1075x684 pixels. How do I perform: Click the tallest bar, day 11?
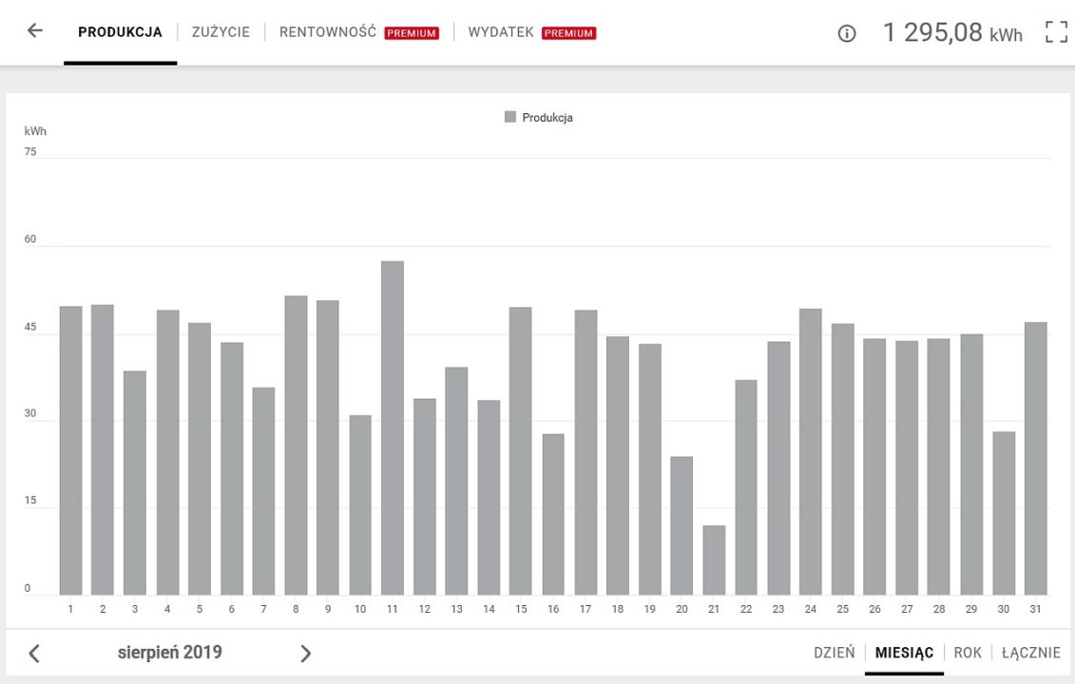393,427
